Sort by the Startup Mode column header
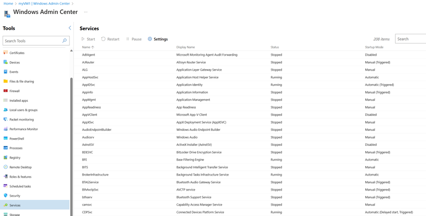 pyautogui.click(x=374, y=47)
